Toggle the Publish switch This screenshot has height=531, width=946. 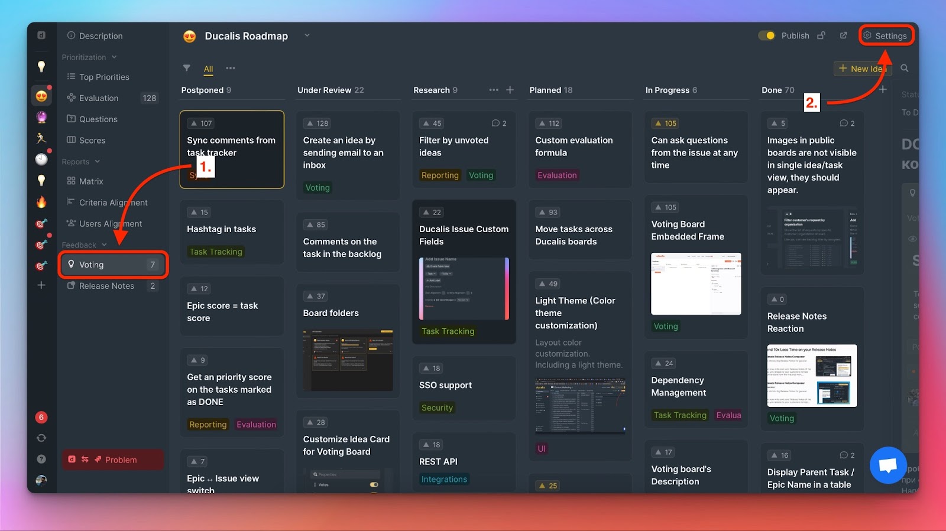point(766,35)
